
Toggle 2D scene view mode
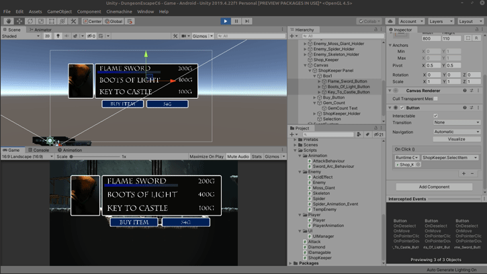pos(47,36)
